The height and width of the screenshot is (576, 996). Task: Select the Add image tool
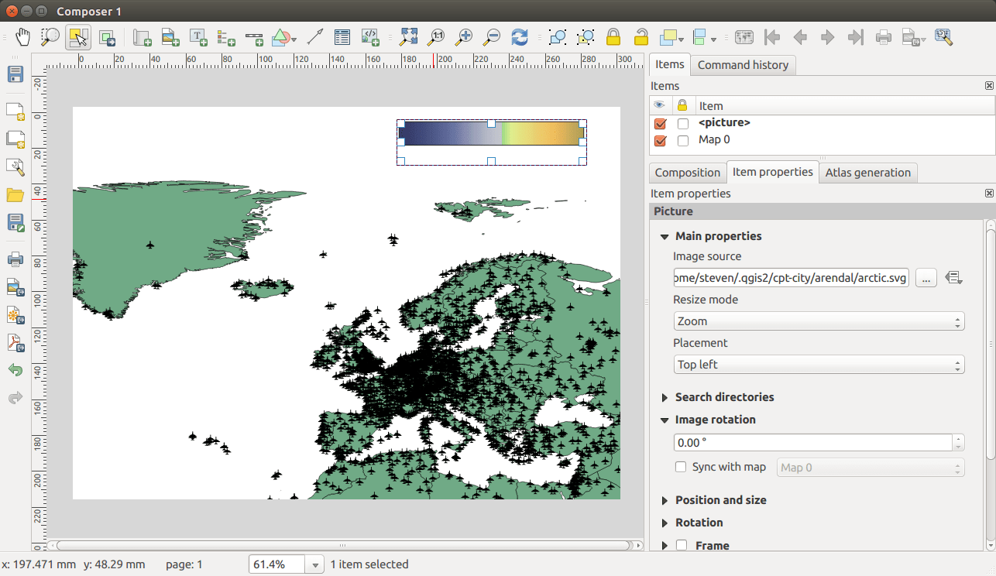point(170,36)
